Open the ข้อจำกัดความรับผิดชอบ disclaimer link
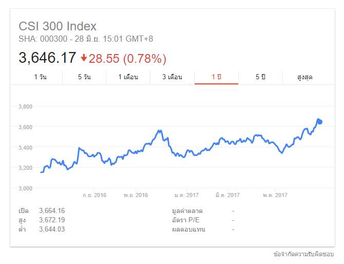The image size is (344, 264). coord(303,254)
